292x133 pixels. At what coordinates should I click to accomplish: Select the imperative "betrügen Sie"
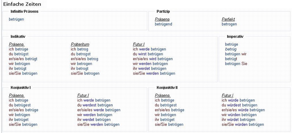(236, 64)
